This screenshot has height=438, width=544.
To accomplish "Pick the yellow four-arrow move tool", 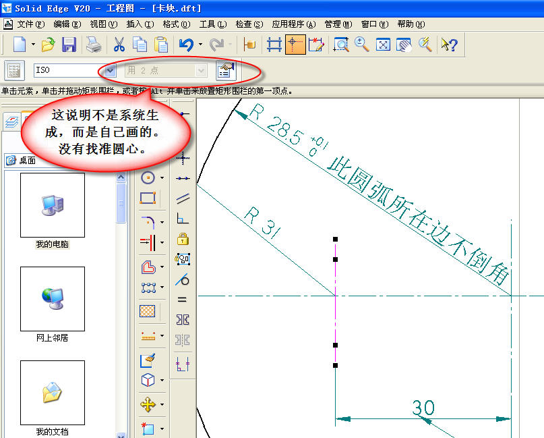I will (x=148, y=405).
